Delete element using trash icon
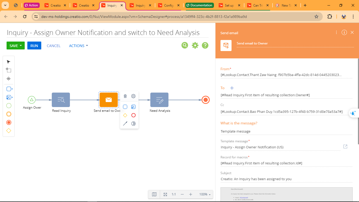The width and height of the screenshot is (359, 202). tap(125, 96)
